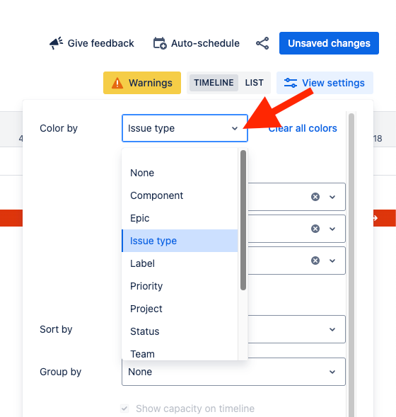Image resolution: width=396 pixels, height=417 pixels.
Task: Clear the second color row value
Action: pyautogui.click(x=315, y=229)
